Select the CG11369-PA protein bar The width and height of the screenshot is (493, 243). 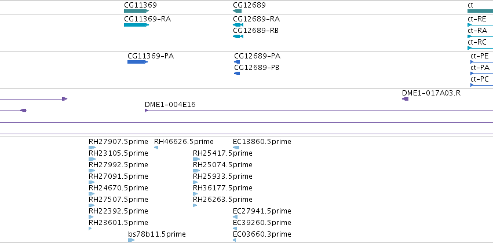(x=138, y=62)
